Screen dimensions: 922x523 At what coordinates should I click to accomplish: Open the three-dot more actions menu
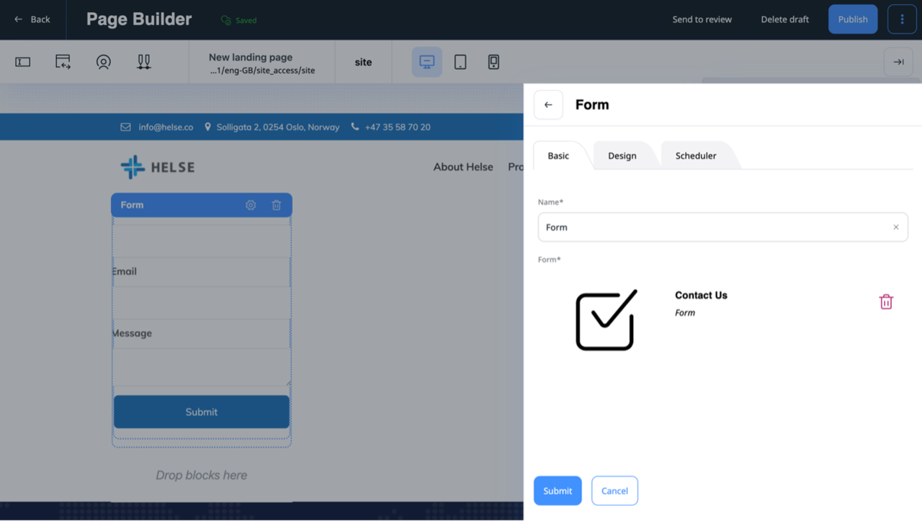point(902,19)
